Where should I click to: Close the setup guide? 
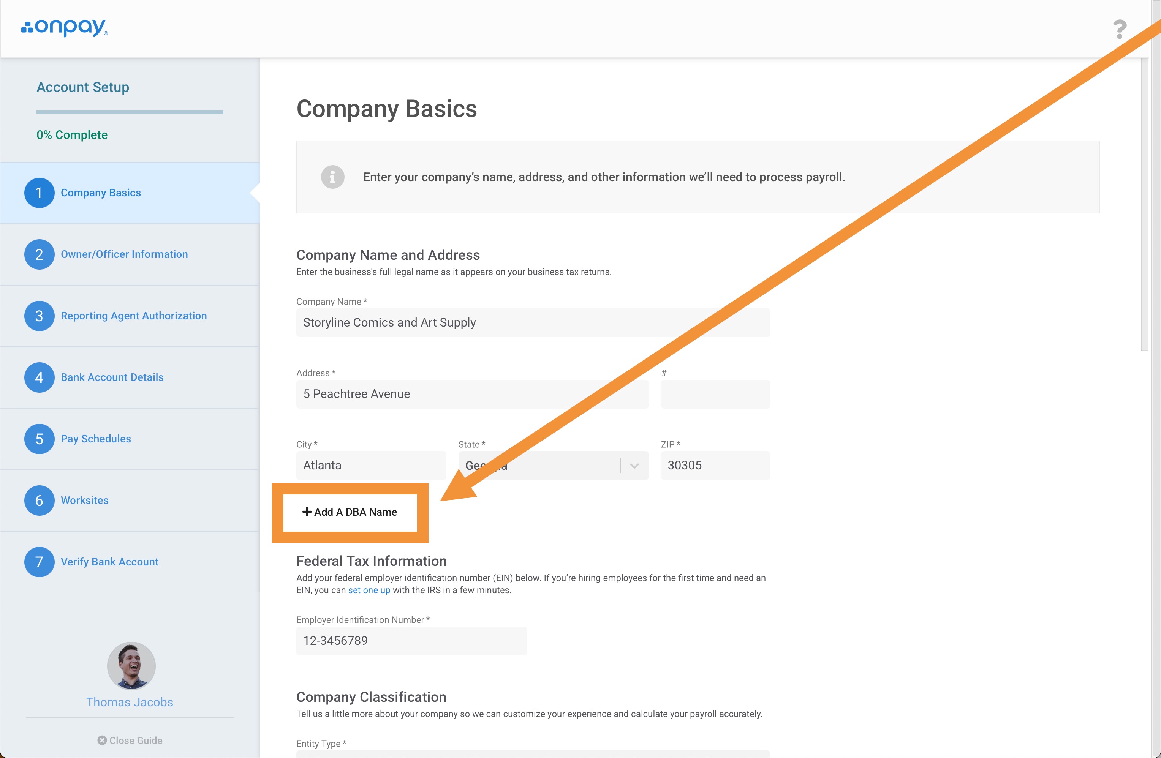pyautogui.click(x=130, y=741)
